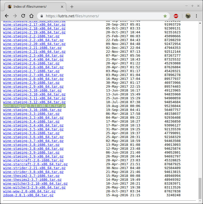The width and height of the screenshot is (203, 204).
Task: Open wine-staging-3.10-i686.tar.gz
Action: point(32,90)
